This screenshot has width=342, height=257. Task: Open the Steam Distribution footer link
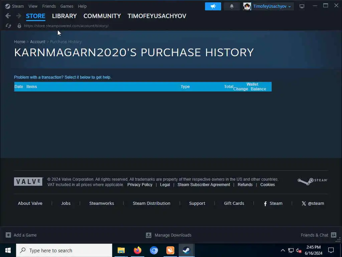coord(152,203)
